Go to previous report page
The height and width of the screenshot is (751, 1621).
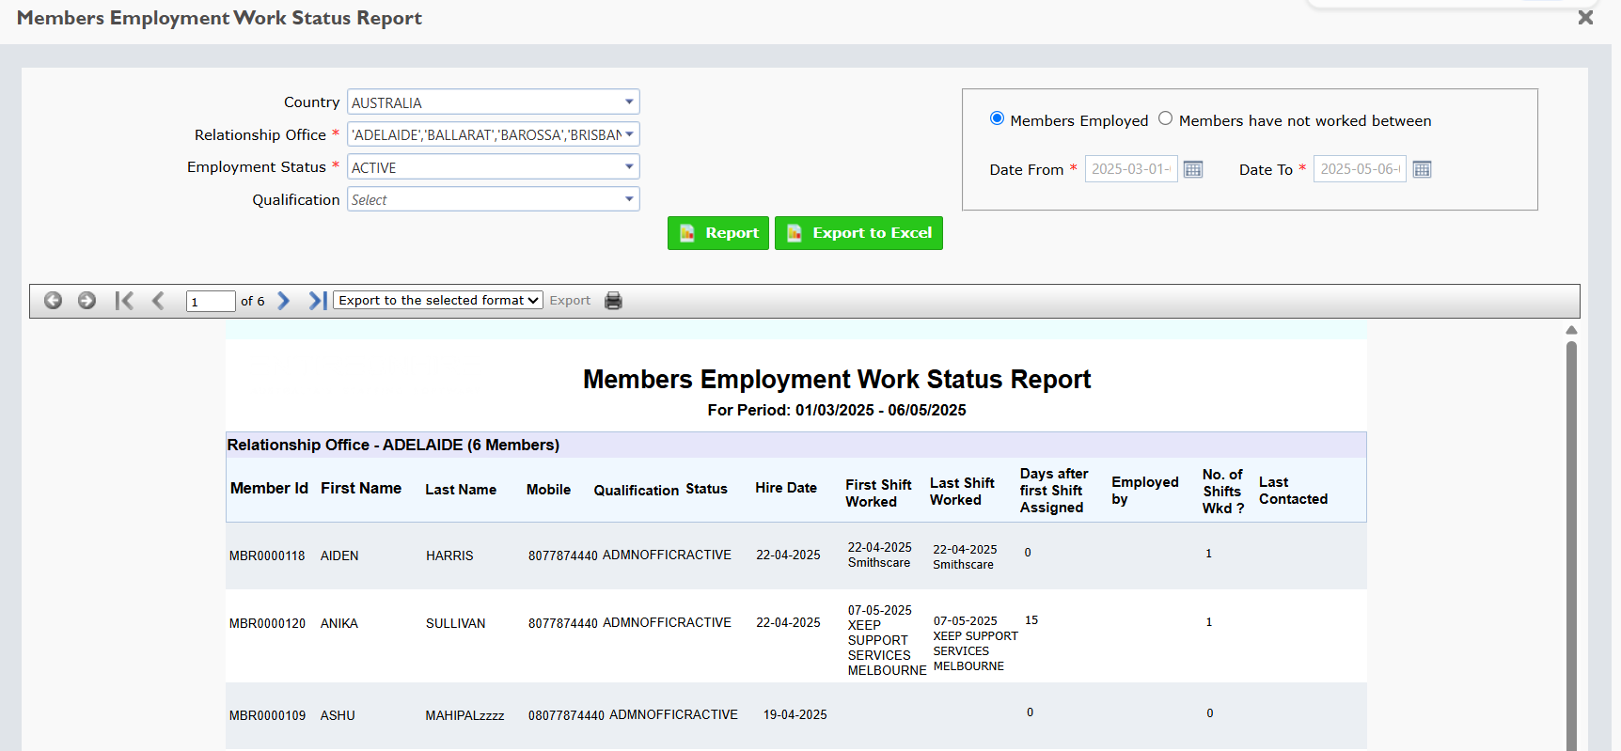[158, 301]
